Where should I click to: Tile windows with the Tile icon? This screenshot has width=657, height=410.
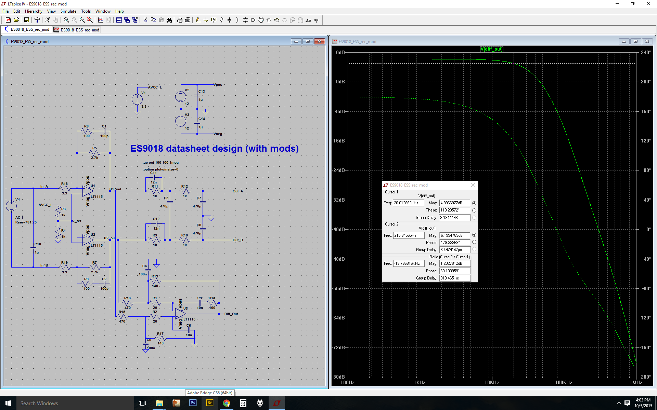coord(119,20)
